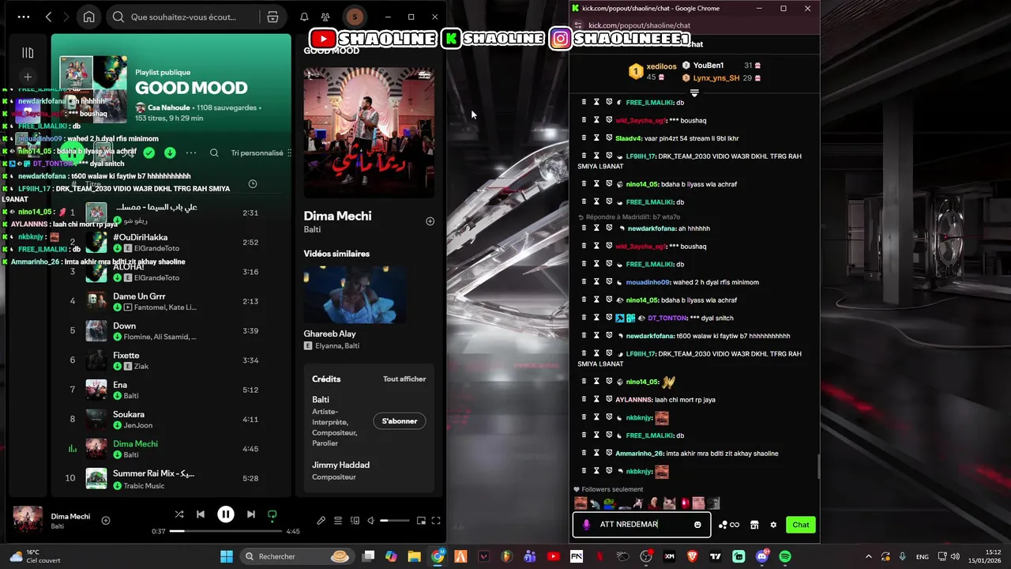Click Tout afficher in Crédits
The height and width of the screenshot is (569, 1011).
(x=404, y=379)
